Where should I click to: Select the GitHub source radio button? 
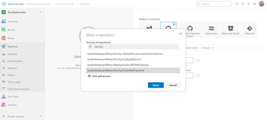pos(174,24)
